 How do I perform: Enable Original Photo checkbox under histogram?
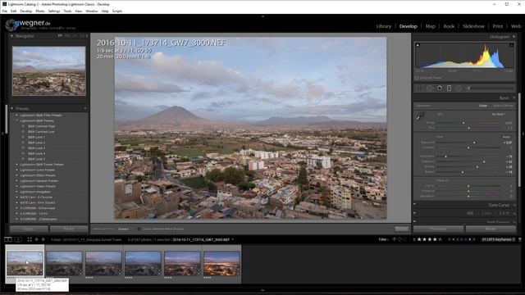point(418,78)
